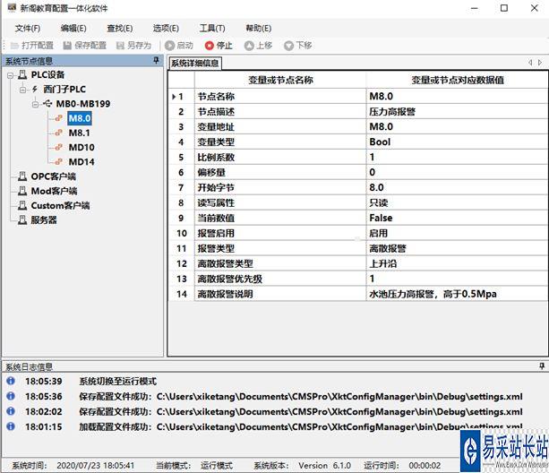Image resolution: width=549 pixels, height=473 pixels.
Task: Select the MD10 variable in the tree
Action: point(81,147)
